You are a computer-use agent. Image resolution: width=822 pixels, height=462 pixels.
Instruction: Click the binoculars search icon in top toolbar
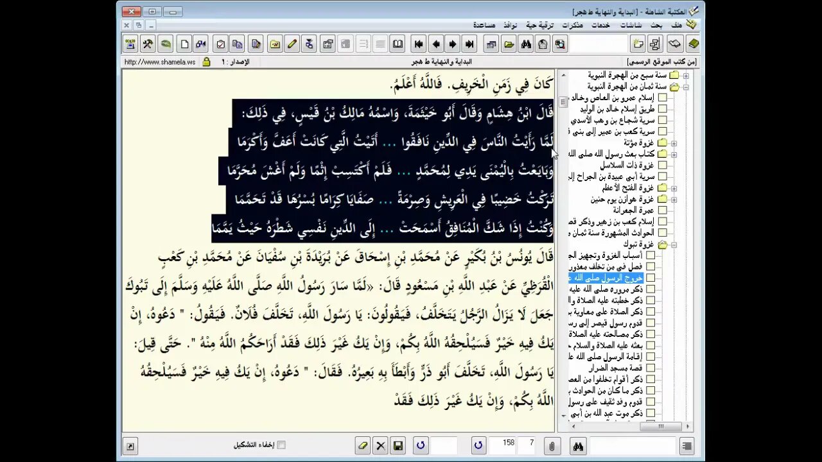click(526, 44)
